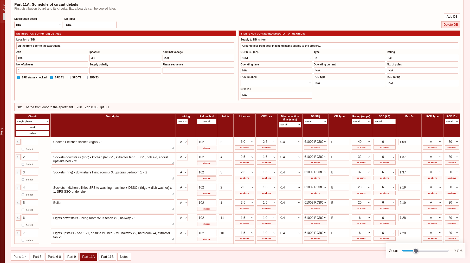Image resolution: width=470 pixels, height=263 pixels.
Task: Open the vertical Menu sidebar
Action: pyautogui.click(x=2, y=131)
